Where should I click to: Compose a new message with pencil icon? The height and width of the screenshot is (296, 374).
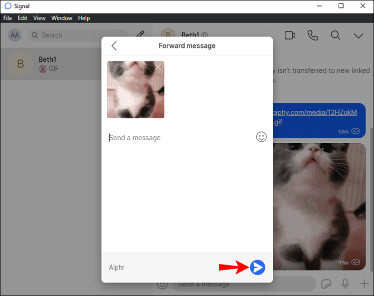pos(140,34)
